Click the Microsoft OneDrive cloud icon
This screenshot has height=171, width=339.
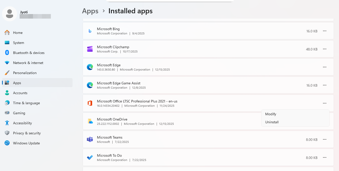(x=90, y=121)
